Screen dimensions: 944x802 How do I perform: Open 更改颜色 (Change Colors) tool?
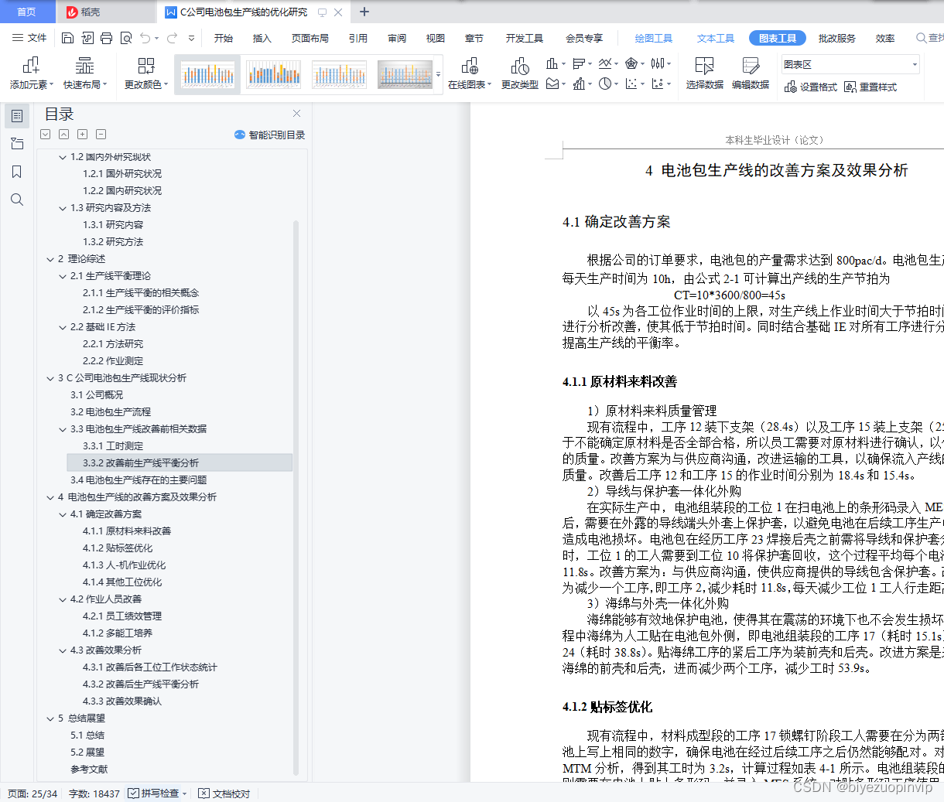point(146,73)
